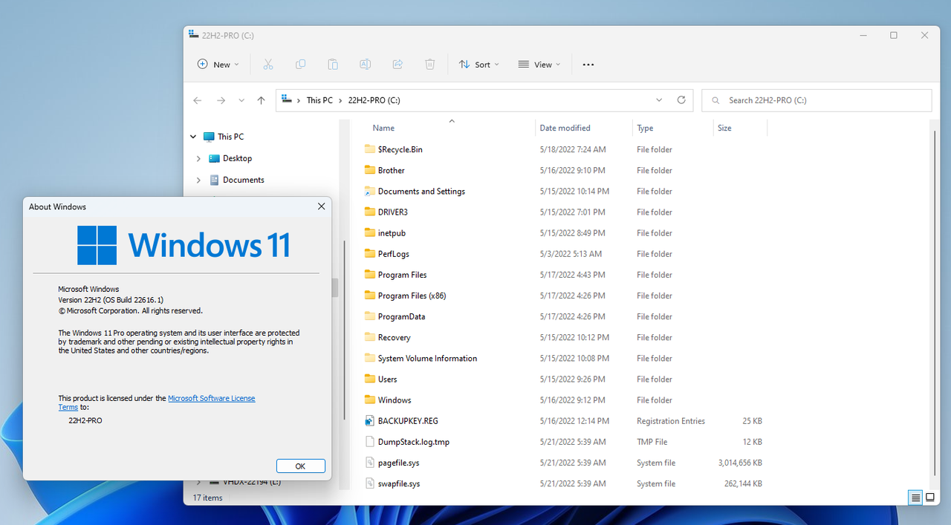Screen dimensions: 951x525
Task: Click the Desktop icon in navigation pane
Action: [x=214, y=158]
